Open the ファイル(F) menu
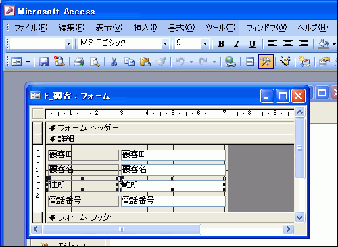 [31, 28]
